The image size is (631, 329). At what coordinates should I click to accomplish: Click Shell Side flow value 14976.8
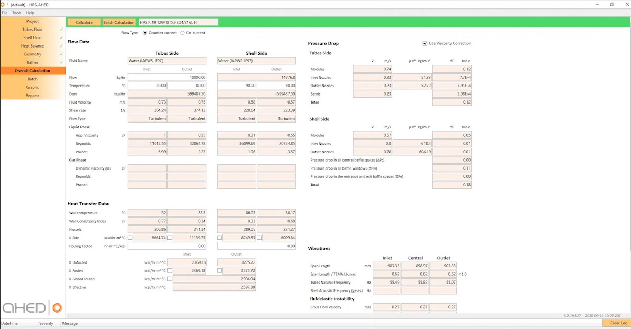point(256,78)
